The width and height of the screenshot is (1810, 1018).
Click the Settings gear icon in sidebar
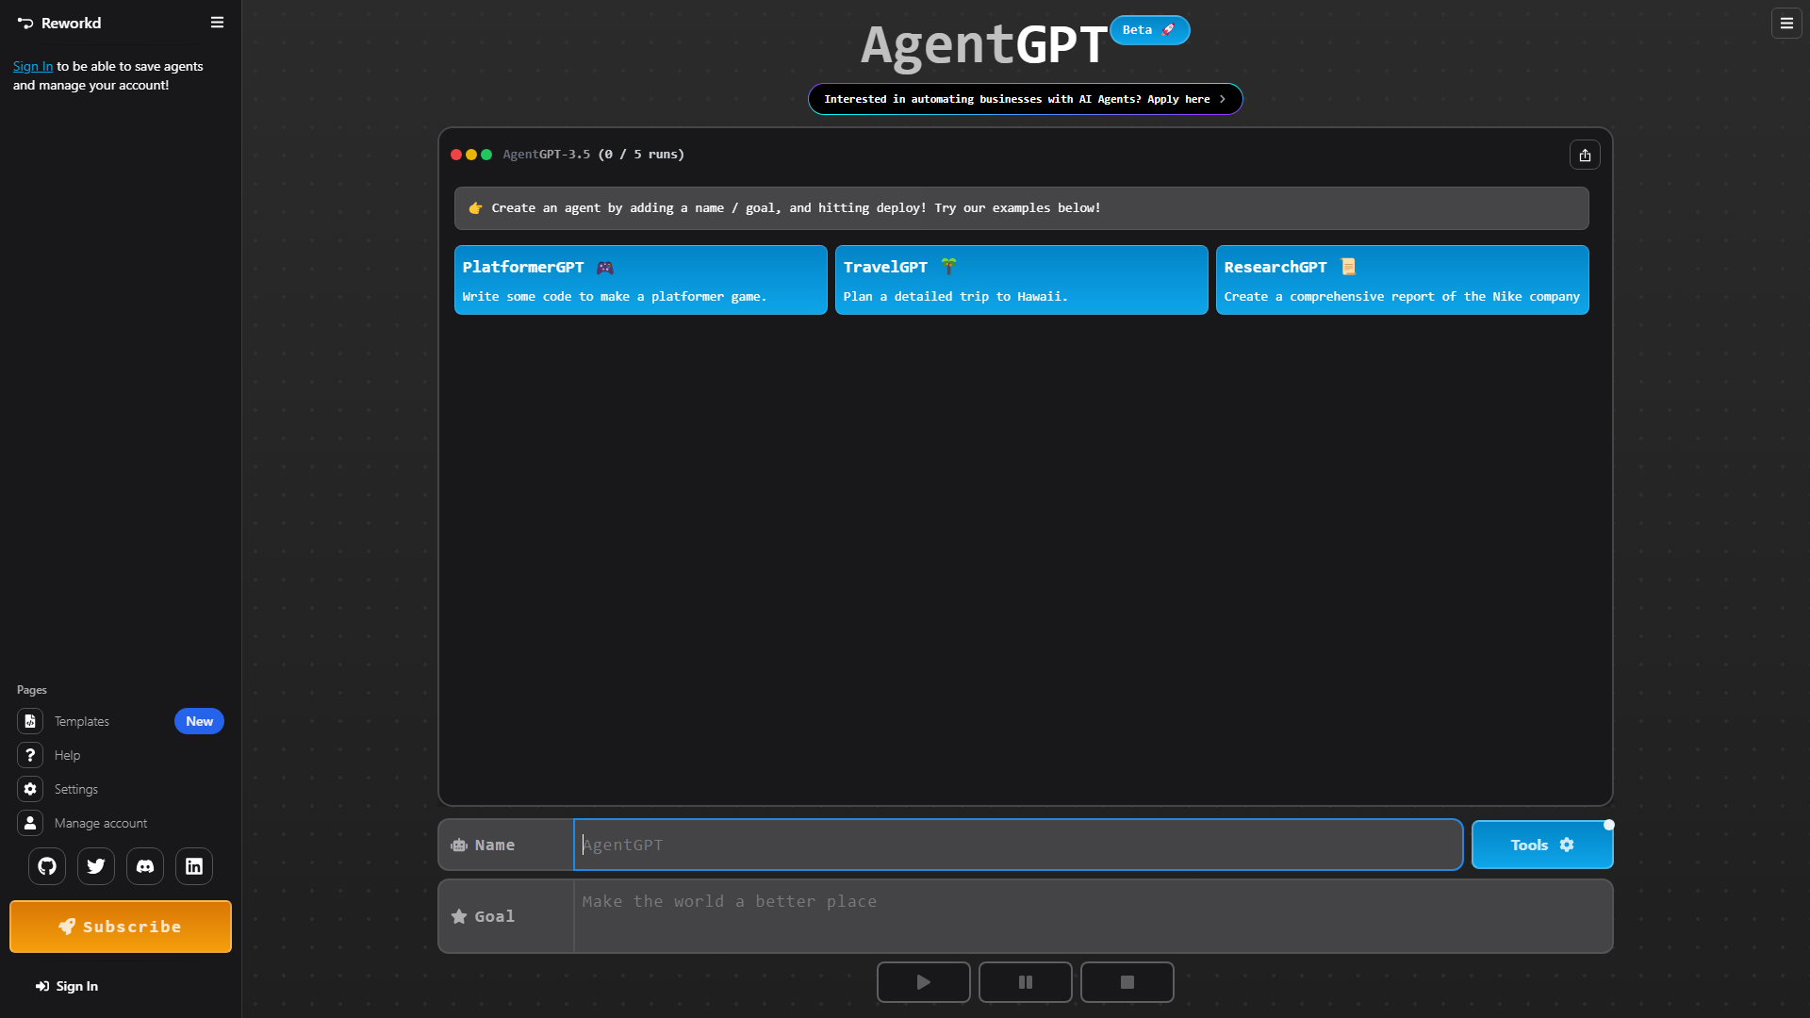click(30, 789)
